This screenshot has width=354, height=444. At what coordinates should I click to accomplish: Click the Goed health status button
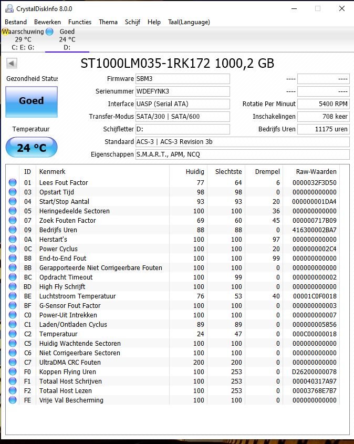point(32,101)
